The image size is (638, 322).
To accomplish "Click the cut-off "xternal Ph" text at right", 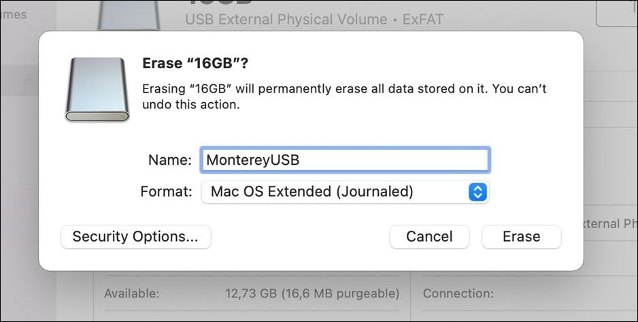I will pyautogui.click(x=610, y=223).
